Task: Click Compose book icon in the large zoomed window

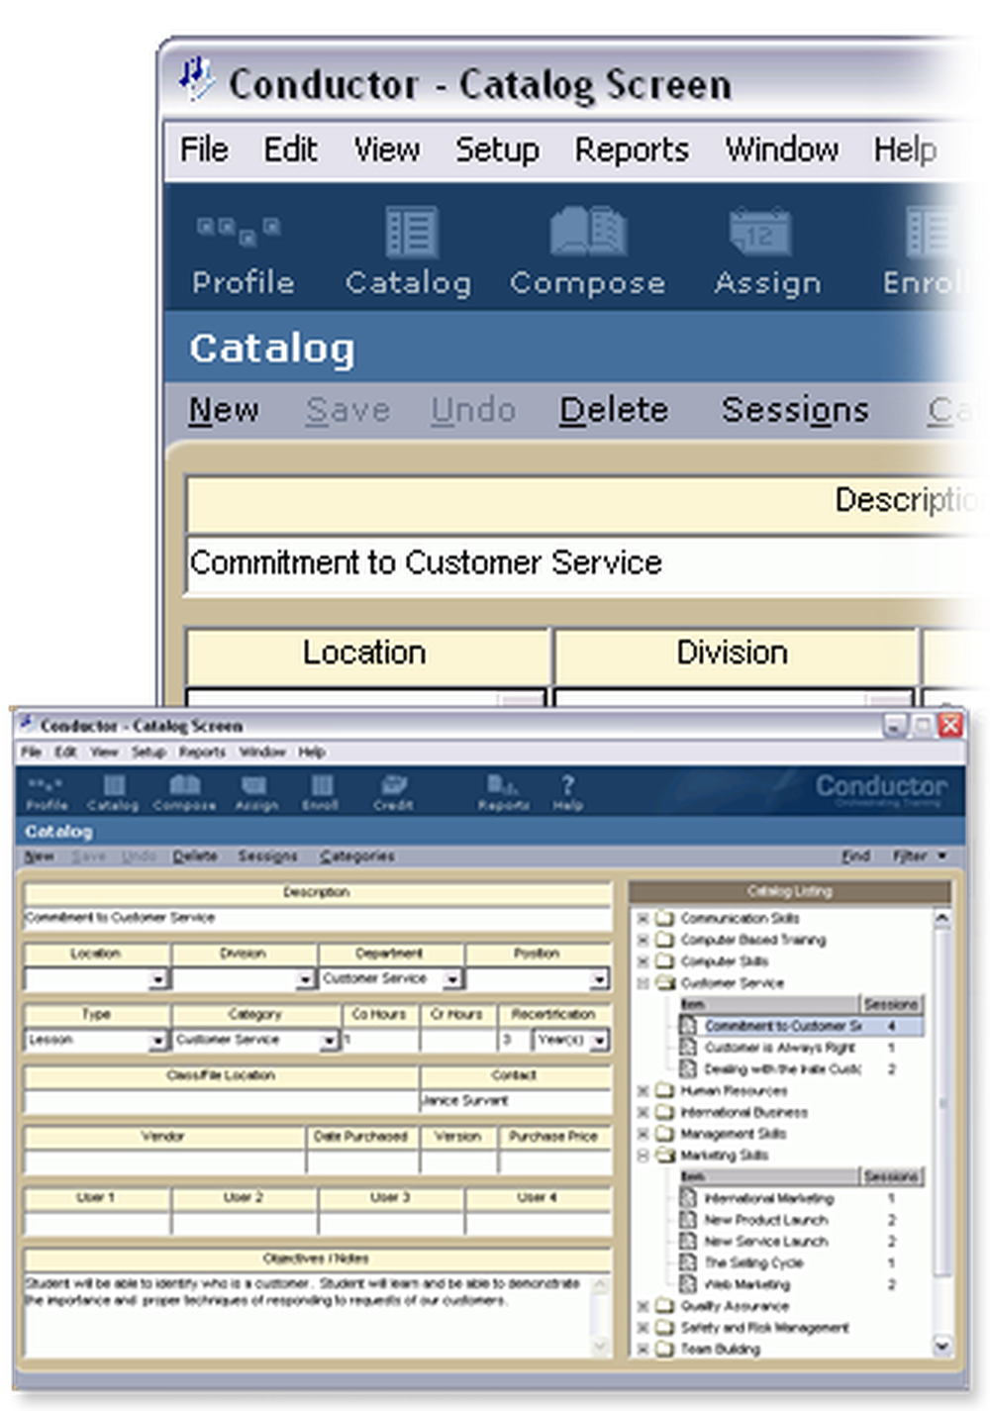Action: (x=588, y=232)
